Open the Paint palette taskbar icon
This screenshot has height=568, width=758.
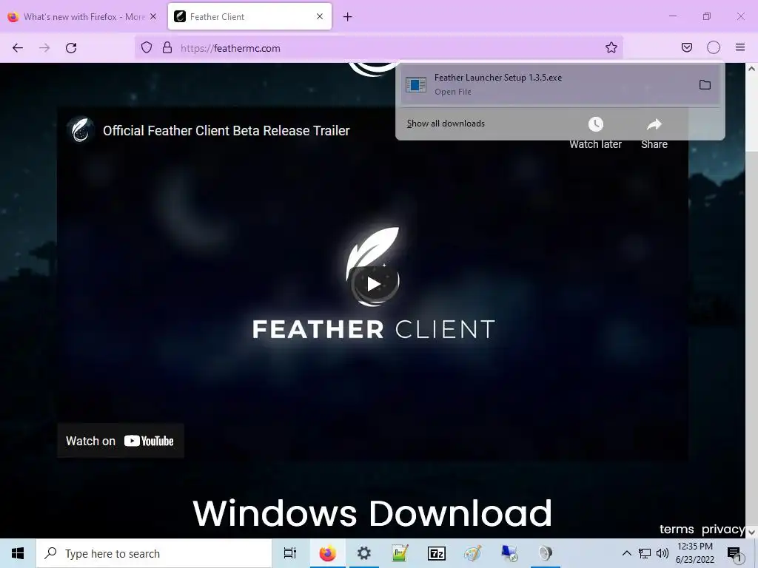coord(473,553)
